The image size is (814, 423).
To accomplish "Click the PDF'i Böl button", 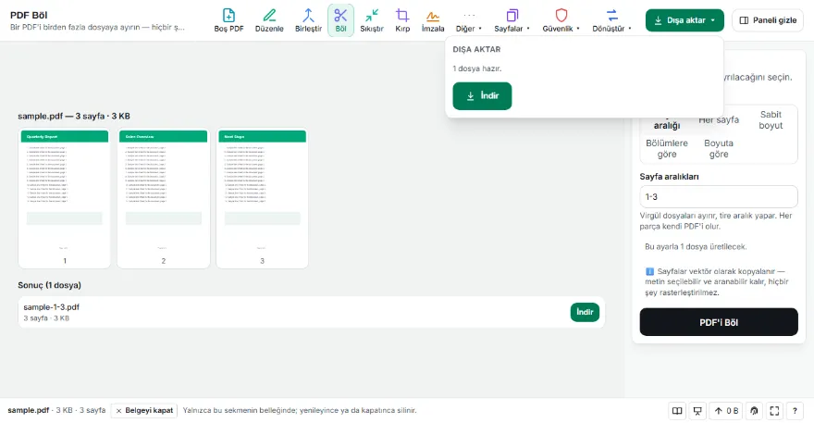I will pyautogui.click(x=719, y=322).
